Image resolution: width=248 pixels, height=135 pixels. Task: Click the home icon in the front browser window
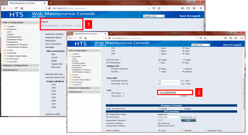pos(86,38)
